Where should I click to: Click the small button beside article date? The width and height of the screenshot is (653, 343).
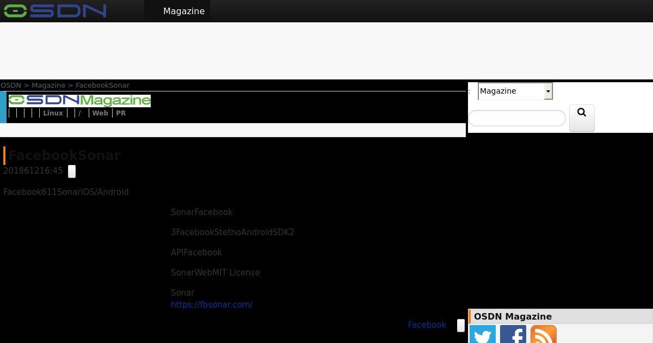(72, 171)
